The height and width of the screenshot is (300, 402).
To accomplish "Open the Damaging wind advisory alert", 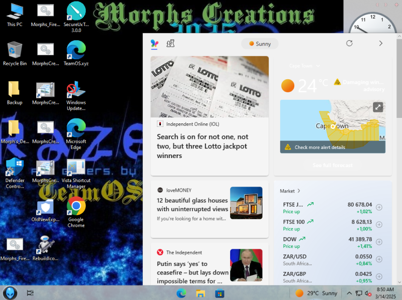I will pyautogui.click(x=359, y=85).
